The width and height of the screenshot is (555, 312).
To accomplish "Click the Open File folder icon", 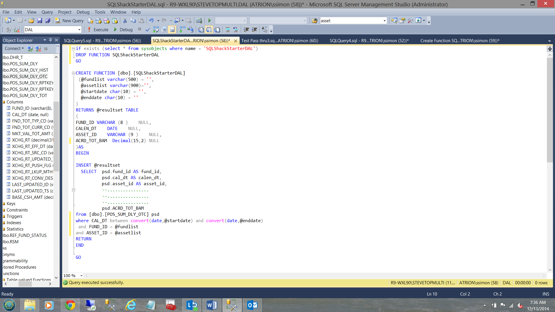I will tap(32, 21).
